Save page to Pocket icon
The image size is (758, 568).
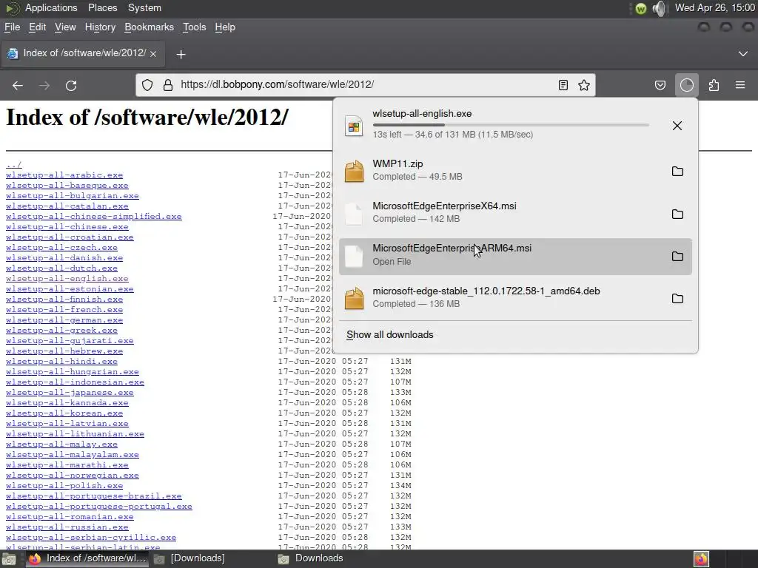point(660,86)
